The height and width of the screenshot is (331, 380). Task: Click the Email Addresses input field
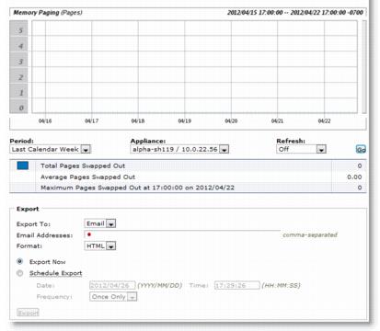point(182,234)
